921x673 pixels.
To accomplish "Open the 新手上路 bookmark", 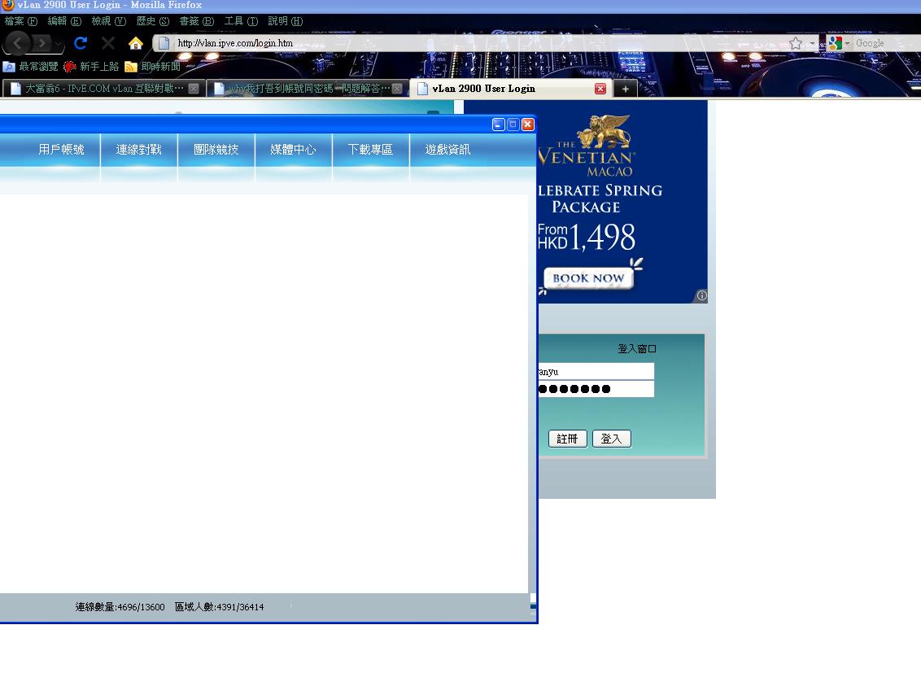I will [91, 67].
